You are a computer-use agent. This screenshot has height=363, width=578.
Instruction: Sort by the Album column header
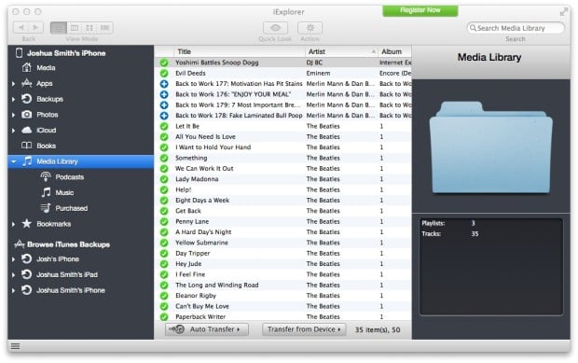pyautogui.click(x=394, y=51)
